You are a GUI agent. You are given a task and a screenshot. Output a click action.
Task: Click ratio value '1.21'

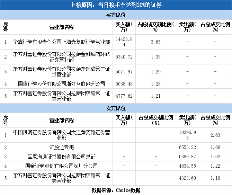tap(156, 96)
